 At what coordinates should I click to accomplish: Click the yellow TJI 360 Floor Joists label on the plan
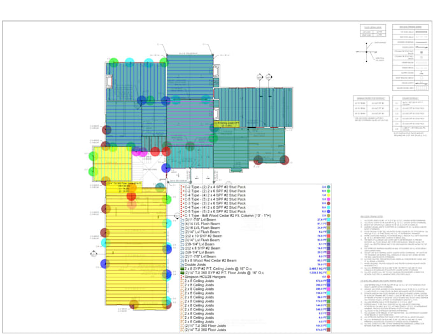click(x=124, y=187)
